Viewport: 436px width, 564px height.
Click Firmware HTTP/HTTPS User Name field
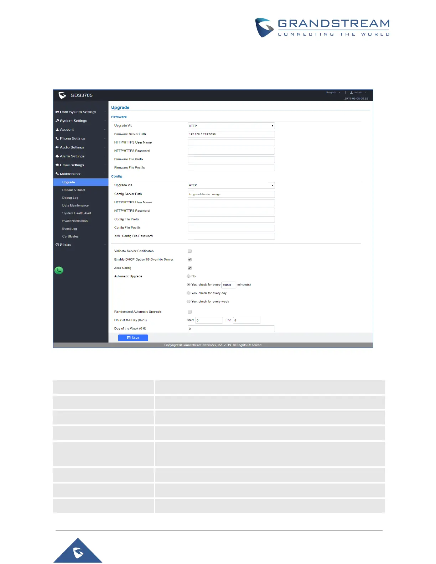[x=231, y=142]
